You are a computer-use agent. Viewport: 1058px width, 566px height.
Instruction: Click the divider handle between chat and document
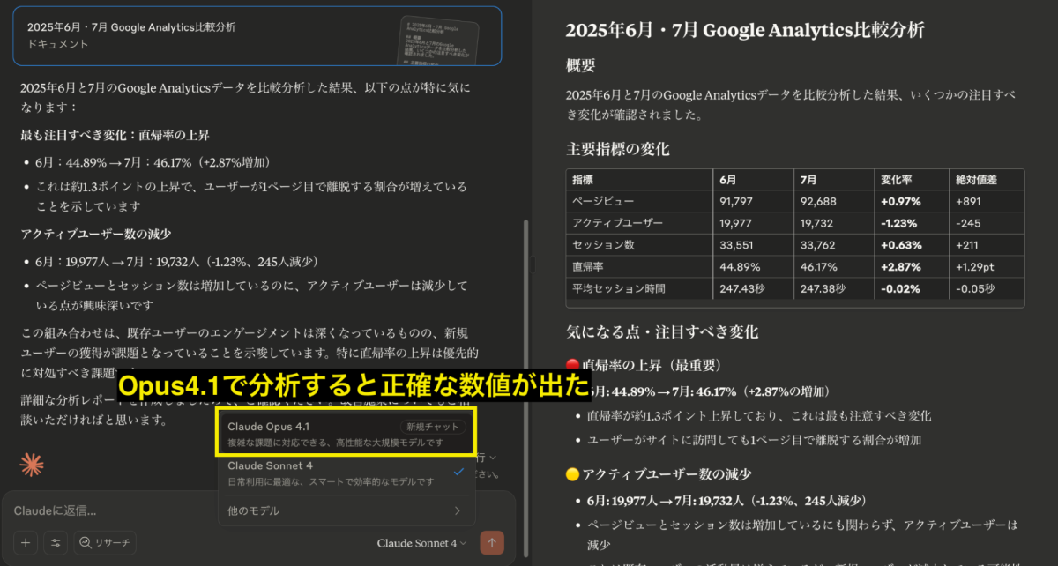tap(532, 263)
